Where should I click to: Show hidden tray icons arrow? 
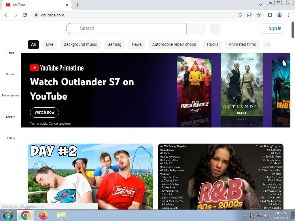pyautogui.click(x=245, y=216)
